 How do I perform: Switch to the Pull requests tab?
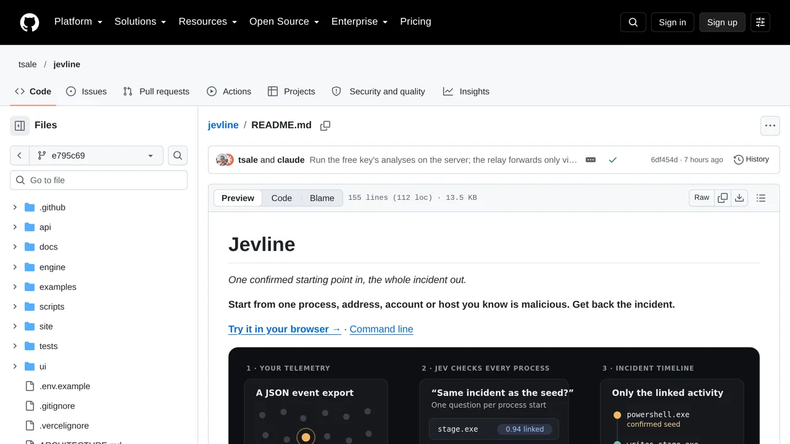[x=156, y=91]
